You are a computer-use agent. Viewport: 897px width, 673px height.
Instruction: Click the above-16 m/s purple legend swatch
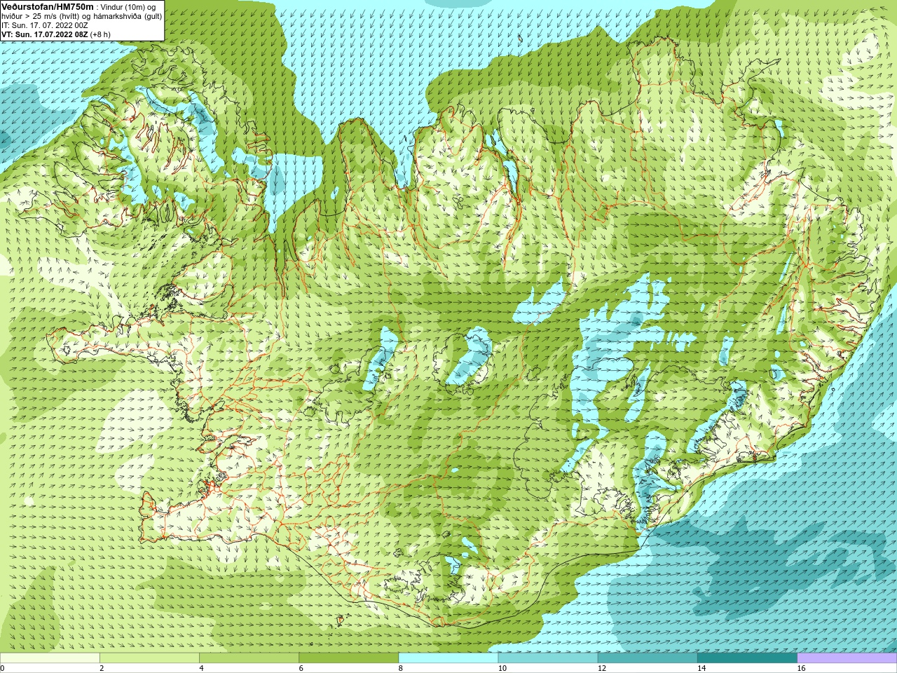pyautogui.click(x=847, y=658)
